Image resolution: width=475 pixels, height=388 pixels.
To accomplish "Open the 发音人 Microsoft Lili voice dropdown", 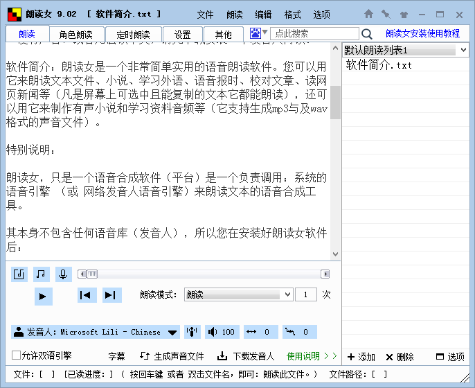I will (x=172, y=333).
